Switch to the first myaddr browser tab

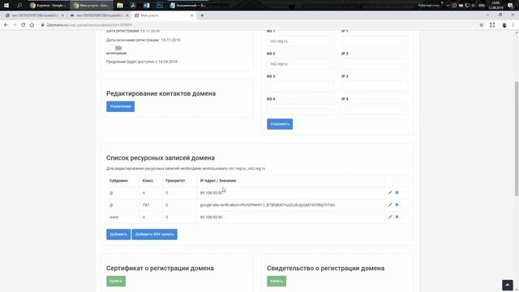coord(34,15)
